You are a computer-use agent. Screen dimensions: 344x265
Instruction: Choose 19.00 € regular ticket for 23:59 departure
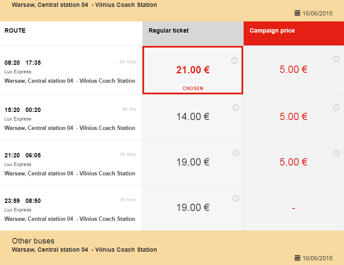pos(193,208)
